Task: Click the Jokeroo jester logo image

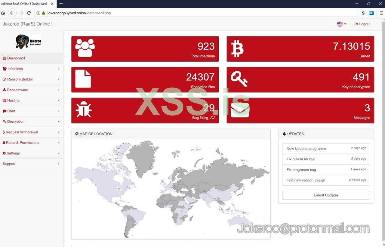Action: click(29, 42)
